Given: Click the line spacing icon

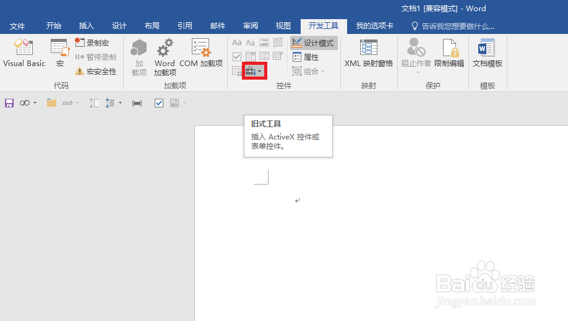Looking at the screenshot, I should (110, 103).
